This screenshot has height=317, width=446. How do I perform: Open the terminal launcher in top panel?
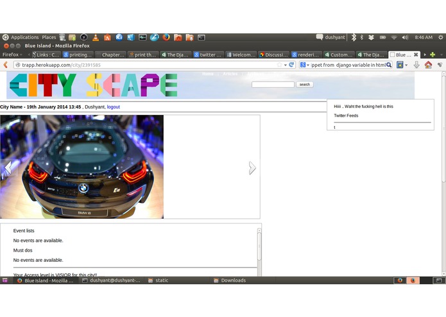(x=202, y=37)
